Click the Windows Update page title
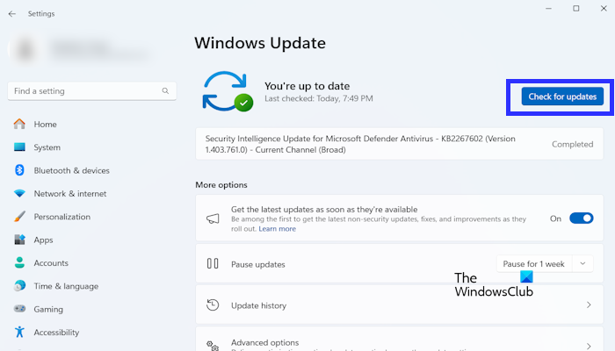Image resolution: width=615 pixels, height=351 pixels. 260,43
